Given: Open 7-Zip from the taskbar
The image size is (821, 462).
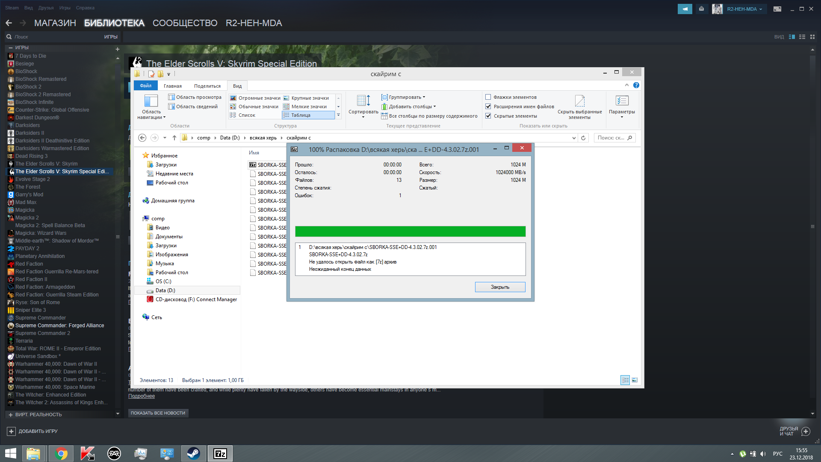Looking at the screenshot, I should pyautogui.click(x=220, y=453).
